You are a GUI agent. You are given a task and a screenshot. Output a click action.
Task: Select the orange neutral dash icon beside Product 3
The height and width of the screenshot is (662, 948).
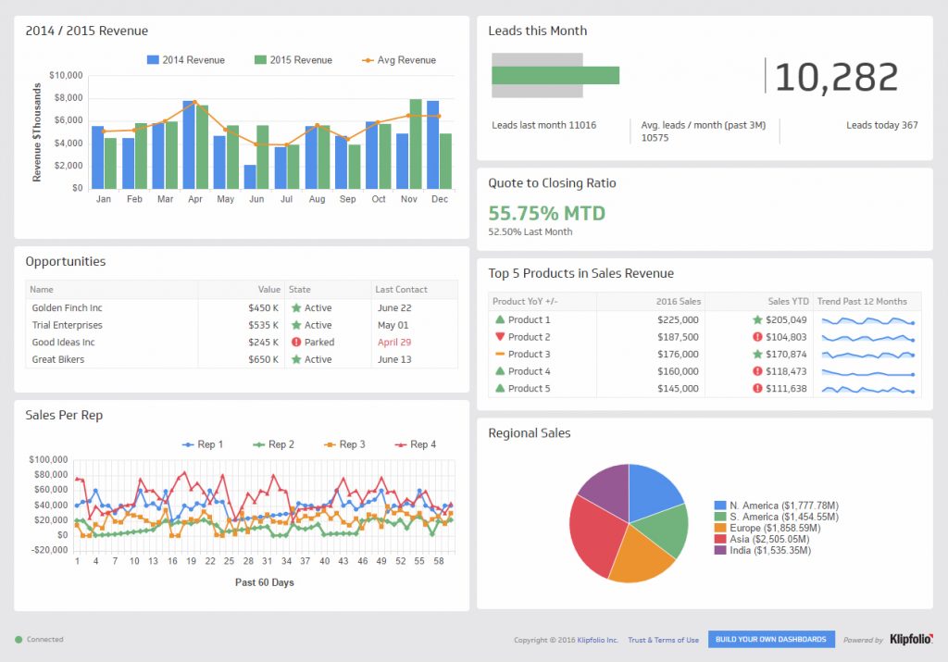click(x=501, y=354)
